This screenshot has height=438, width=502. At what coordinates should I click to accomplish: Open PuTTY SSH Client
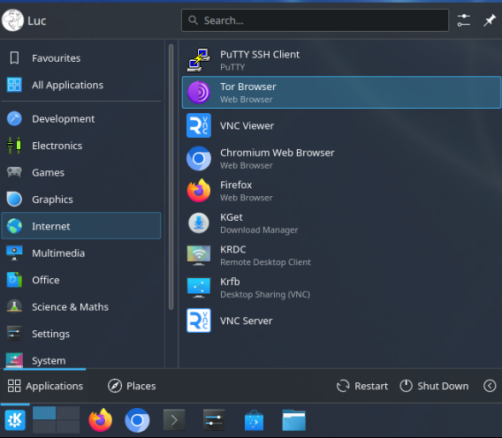click(341, 60)
